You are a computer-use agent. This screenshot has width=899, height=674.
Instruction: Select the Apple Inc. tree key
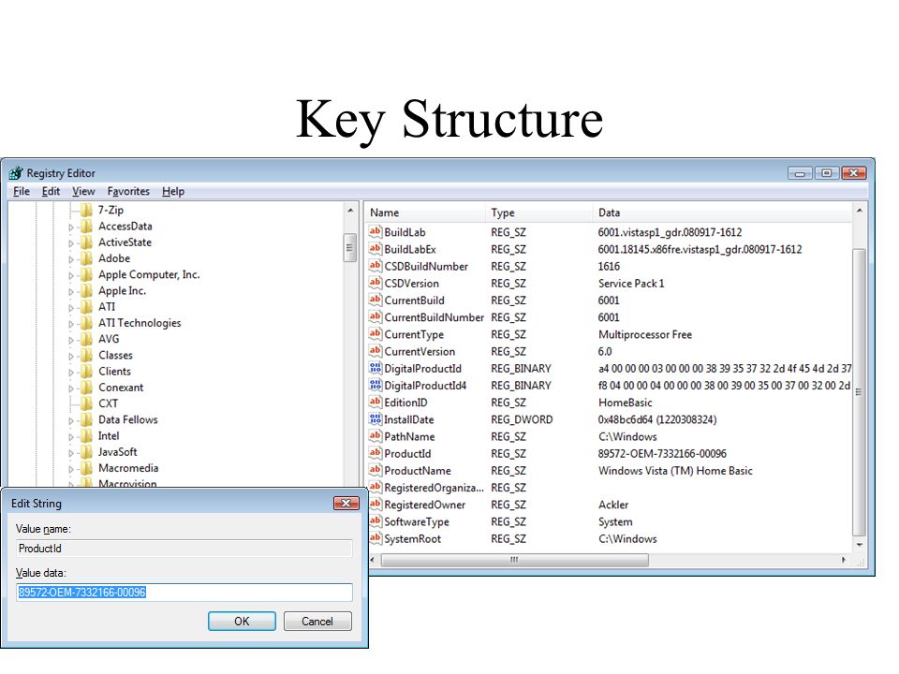click(122, 290)
